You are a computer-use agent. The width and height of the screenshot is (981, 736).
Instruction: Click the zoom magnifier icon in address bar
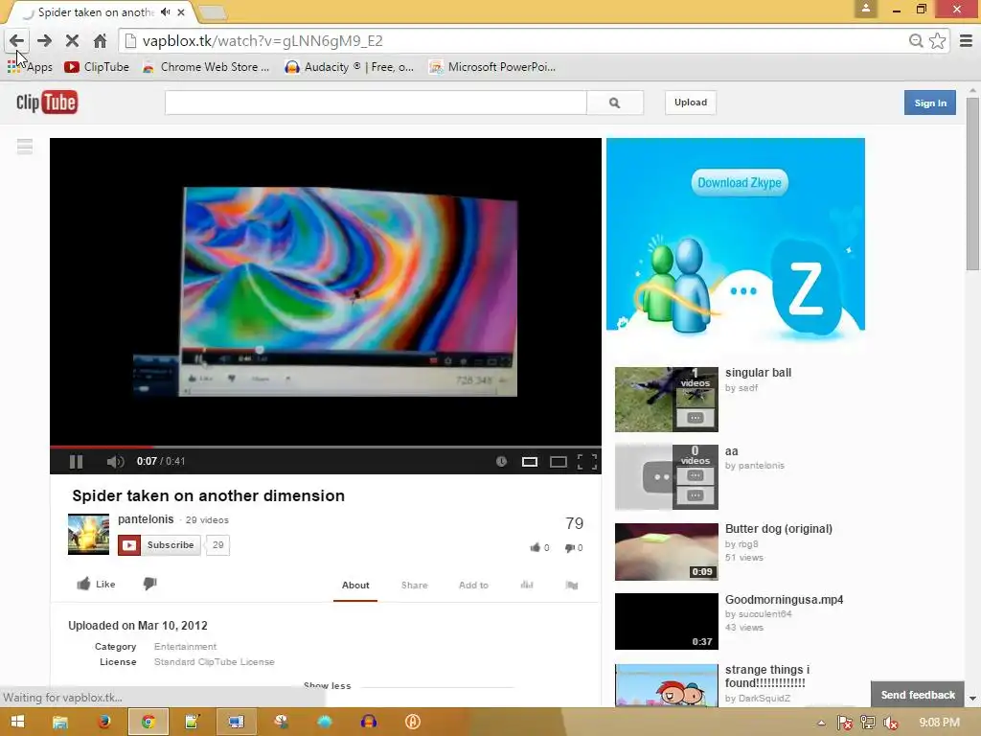[x=916, y=40]
